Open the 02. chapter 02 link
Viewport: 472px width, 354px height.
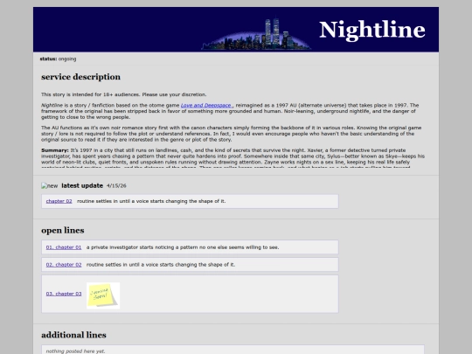[64, 265]
